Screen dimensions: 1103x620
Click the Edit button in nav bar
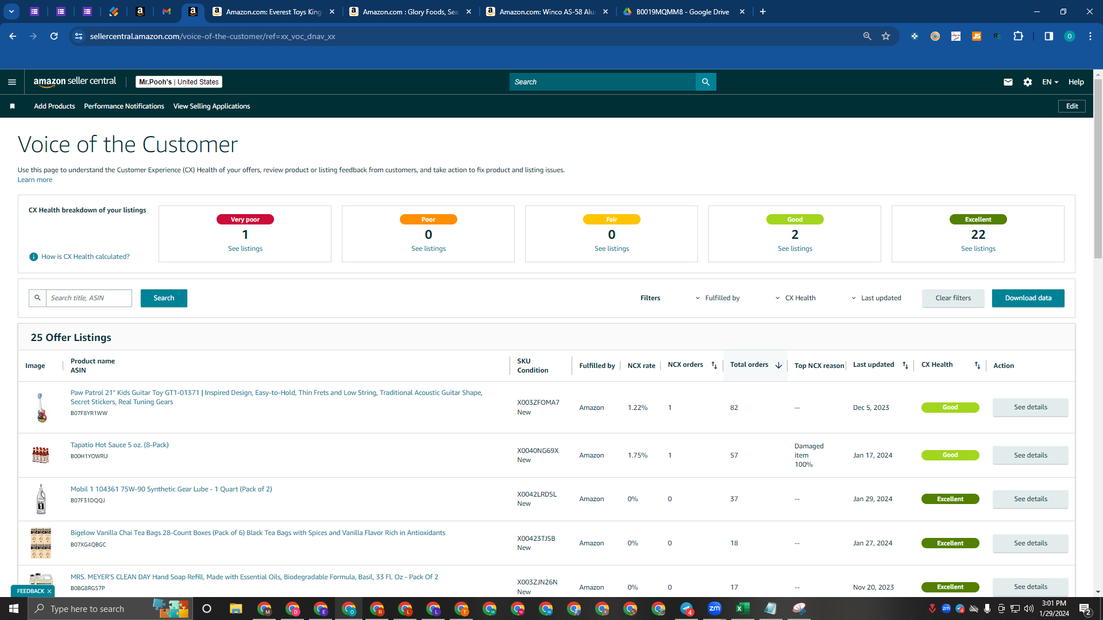[x=1072, y=106]
